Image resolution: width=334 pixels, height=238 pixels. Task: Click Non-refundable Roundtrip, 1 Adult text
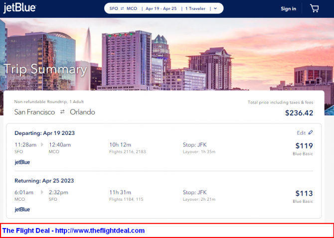49,102
